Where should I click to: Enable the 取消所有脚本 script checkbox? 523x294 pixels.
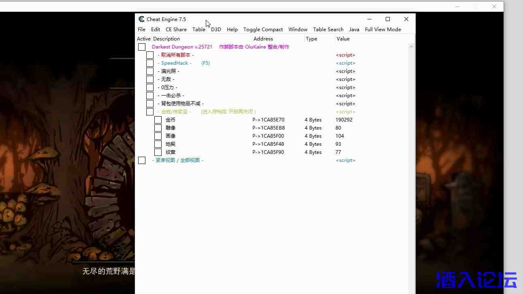[x=150, y=55]
